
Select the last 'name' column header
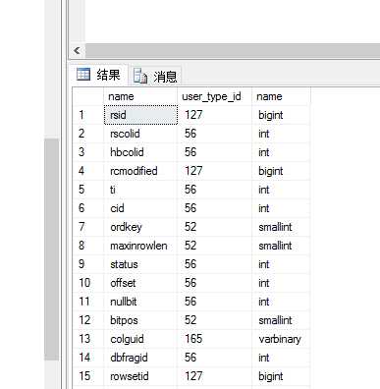point(281,96)
